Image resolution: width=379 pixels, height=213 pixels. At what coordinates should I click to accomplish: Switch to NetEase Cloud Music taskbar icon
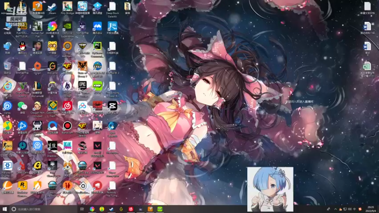[131, 209]
